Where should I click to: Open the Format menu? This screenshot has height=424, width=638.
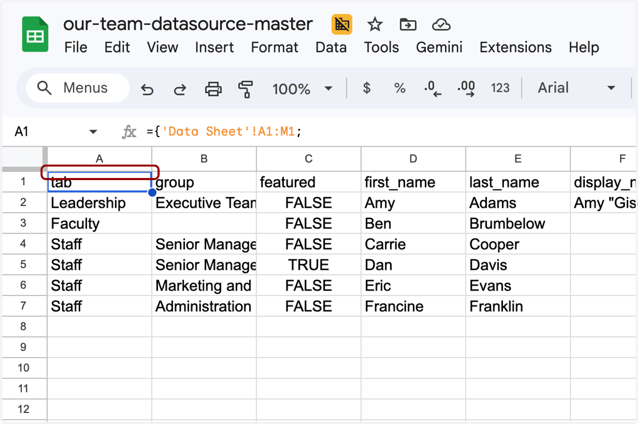[275, 47]
